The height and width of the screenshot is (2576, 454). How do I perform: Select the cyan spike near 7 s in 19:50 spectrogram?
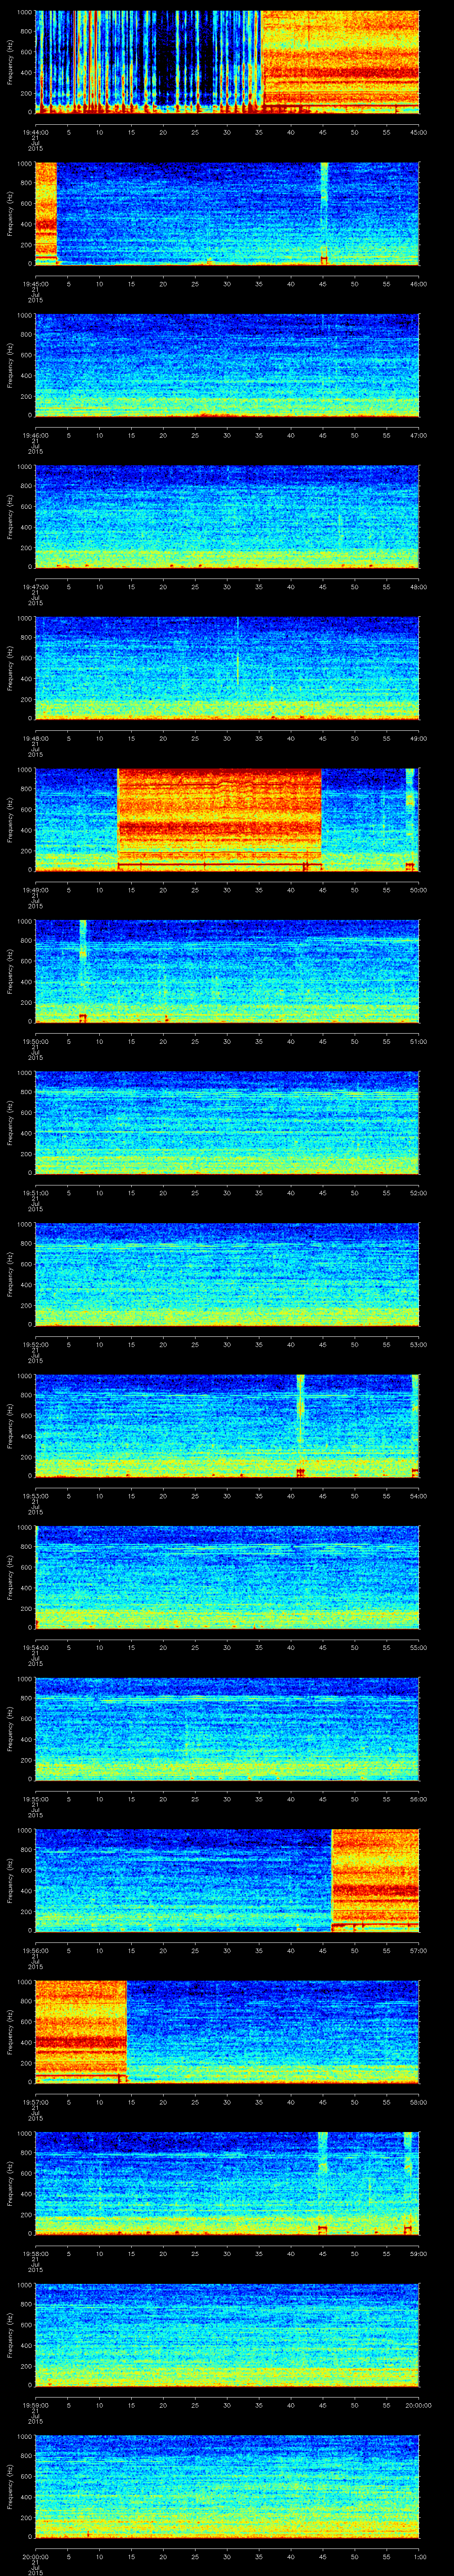[83, 971]
